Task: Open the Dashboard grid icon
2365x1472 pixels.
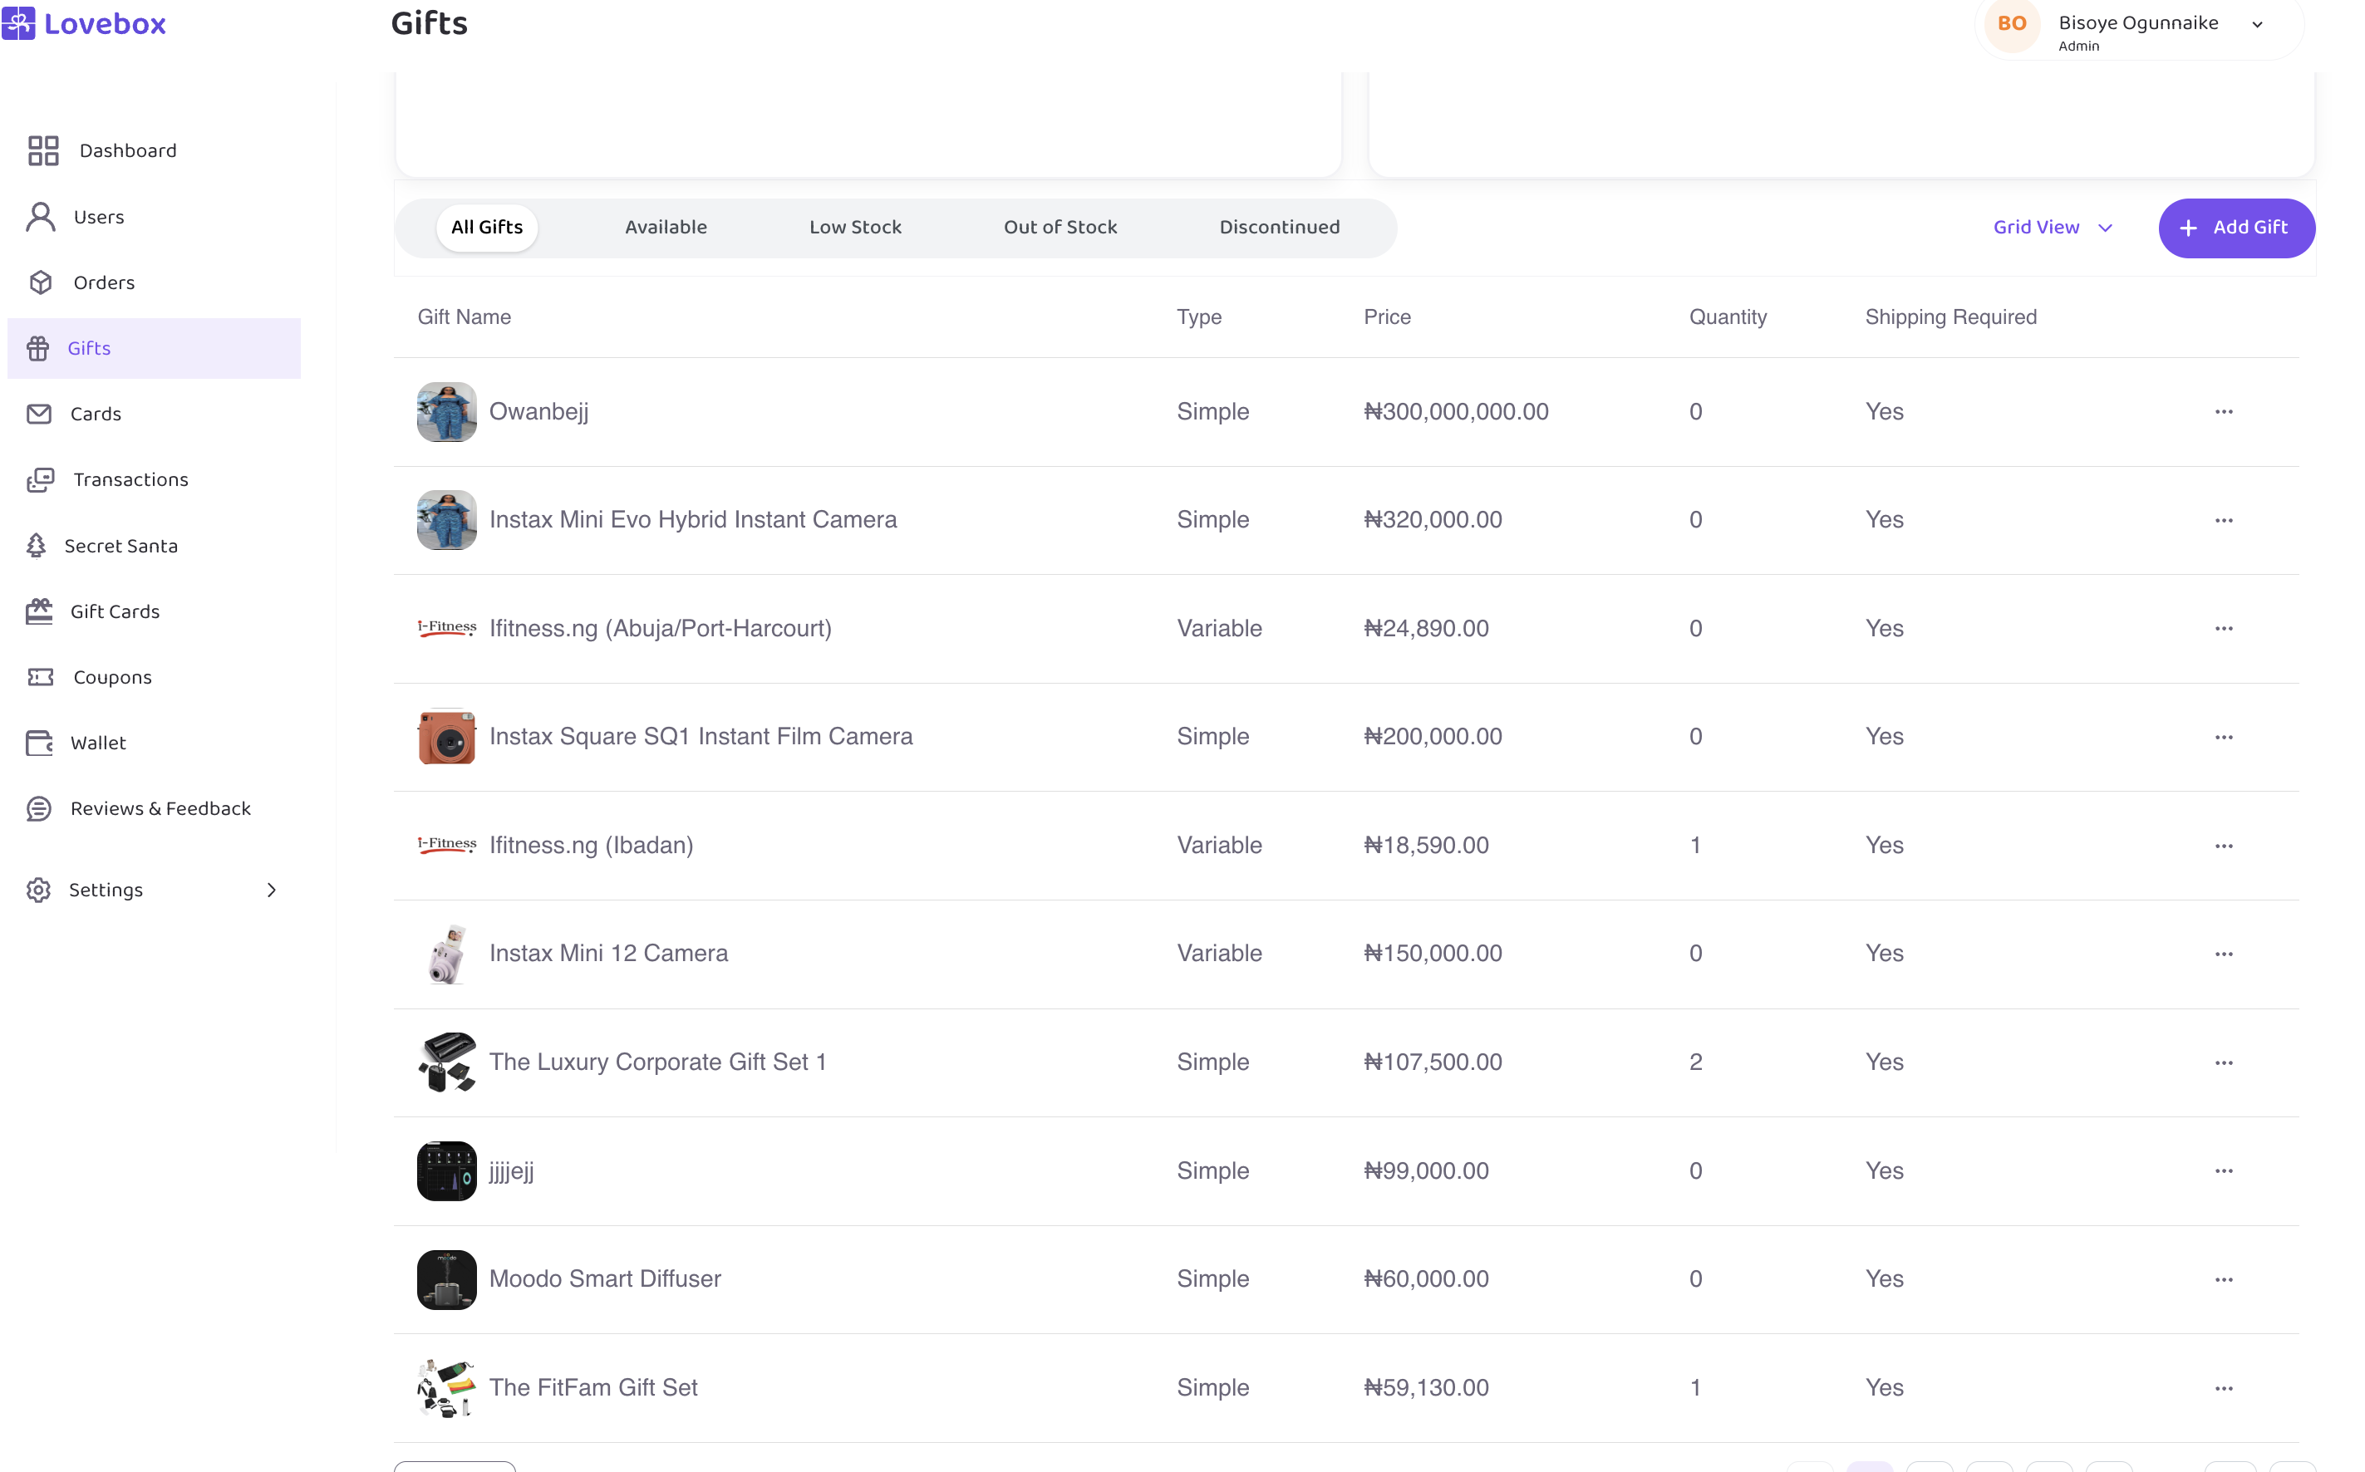Action: tap(43, 151)
